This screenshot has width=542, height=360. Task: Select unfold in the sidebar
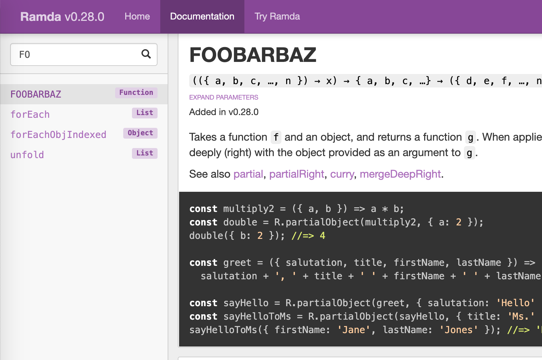[27, 154]
